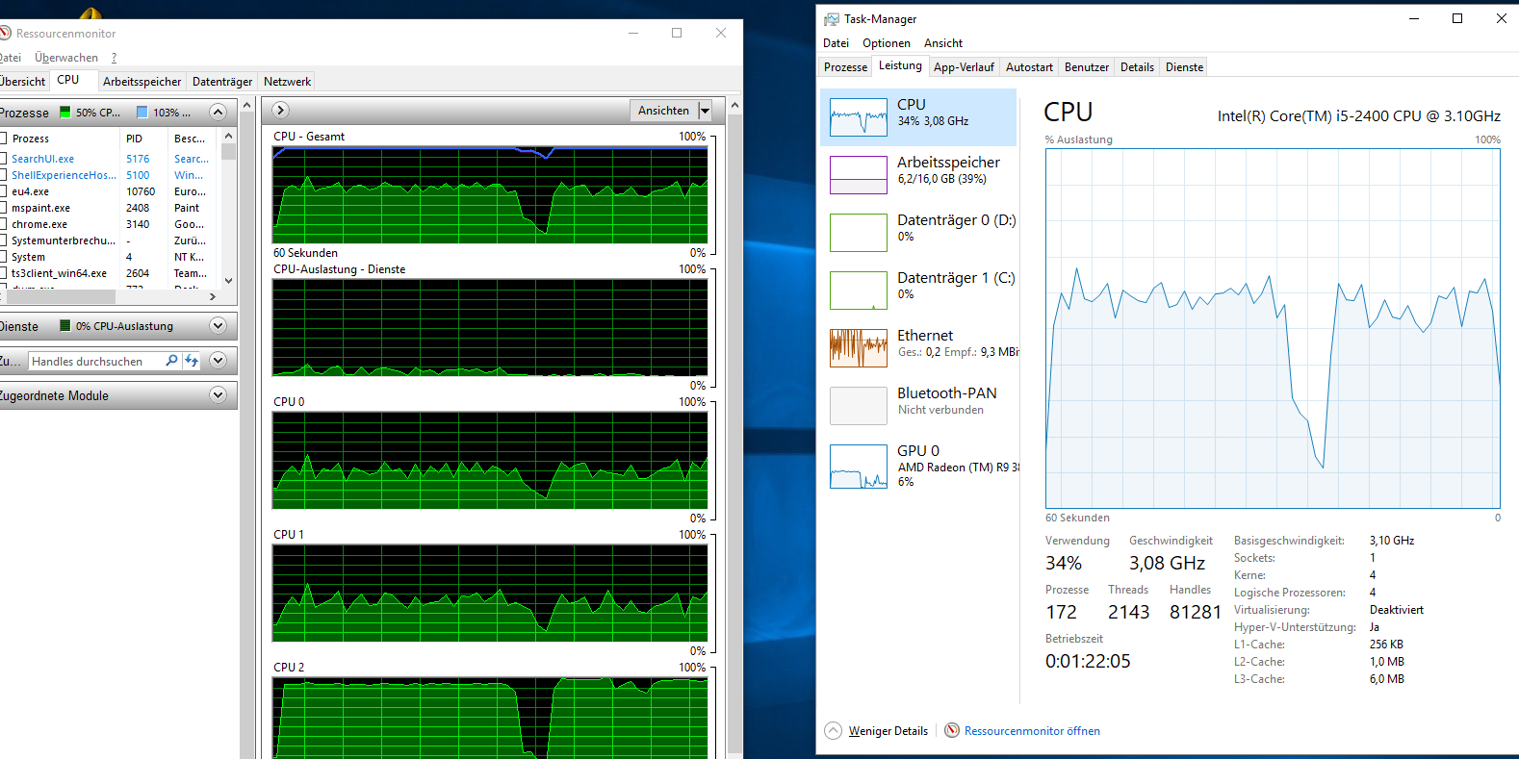Open Datei menu in Task-Manager
1519x759 pixels.
[836, 43]
